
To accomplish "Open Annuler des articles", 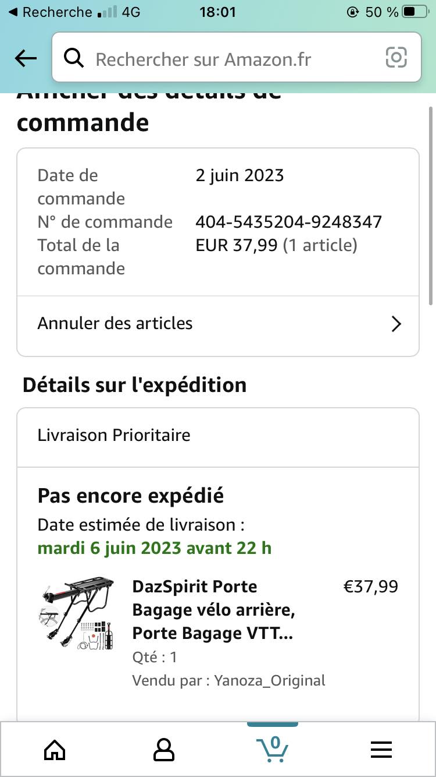I will pos(115,323).
